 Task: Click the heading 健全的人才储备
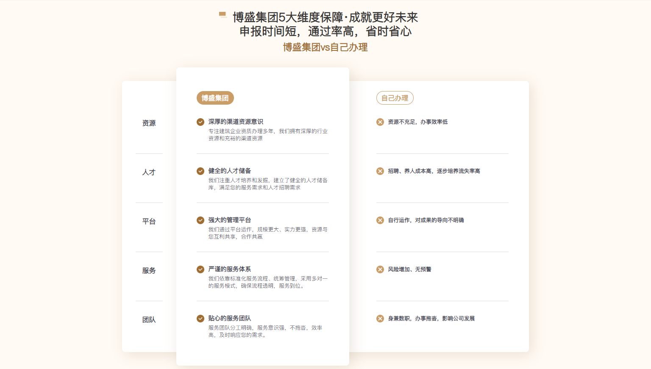[230, 171]
